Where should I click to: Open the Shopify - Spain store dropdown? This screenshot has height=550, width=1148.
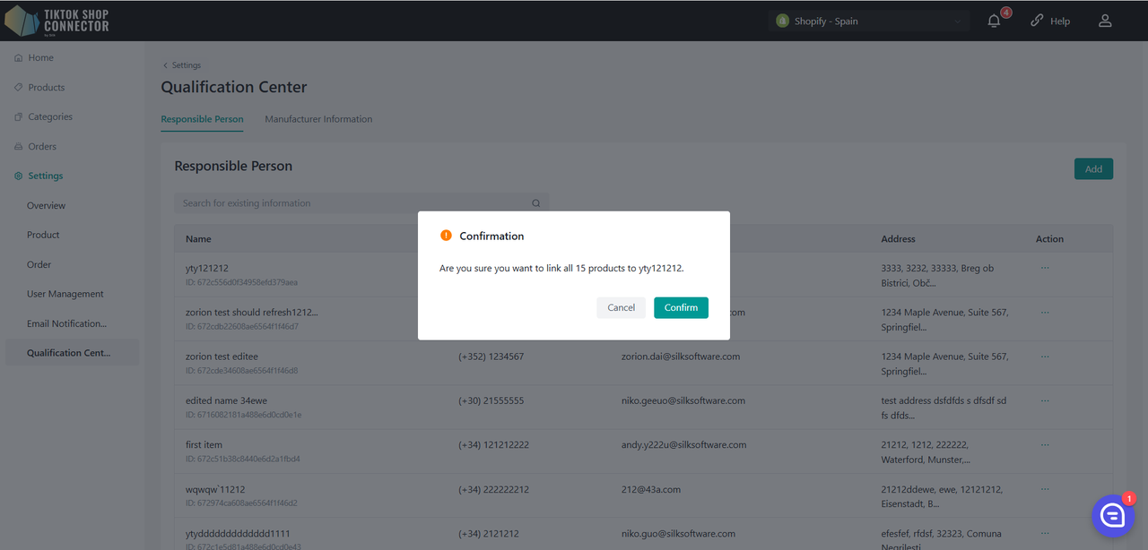coord(868,21)
